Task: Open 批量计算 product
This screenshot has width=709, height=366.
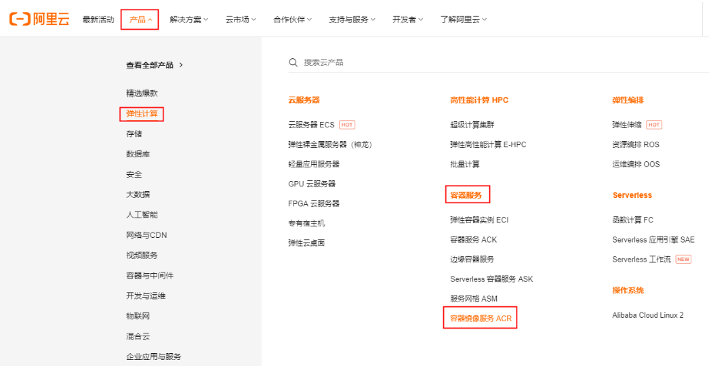Action: (465, 164)
